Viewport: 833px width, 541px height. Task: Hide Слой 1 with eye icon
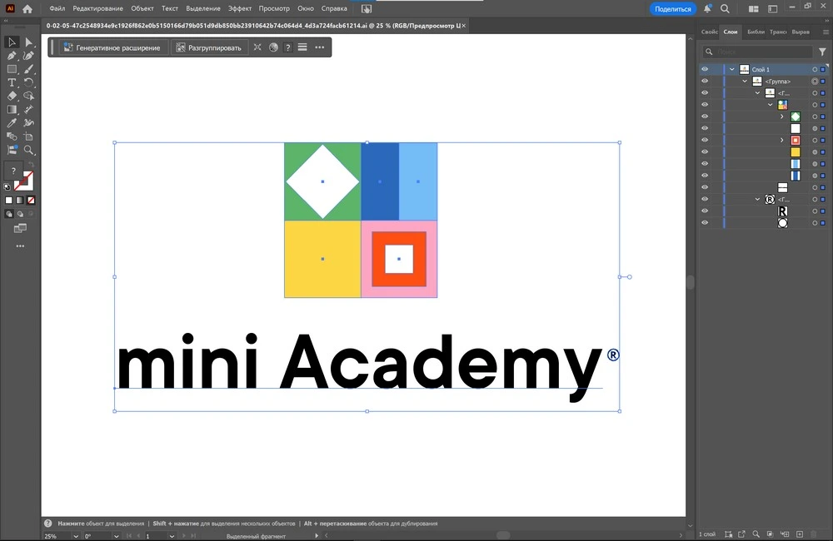click(x=705, y=70)
